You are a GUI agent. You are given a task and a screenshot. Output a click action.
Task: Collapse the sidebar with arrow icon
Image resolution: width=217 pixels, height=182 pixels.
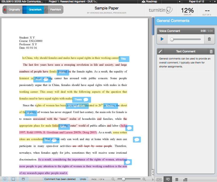click(153, 179)
